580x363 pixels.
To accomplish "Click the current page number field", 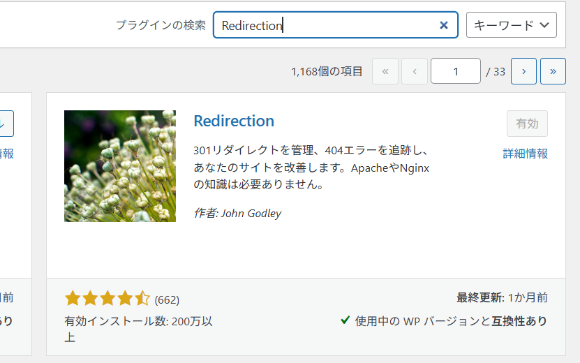I will [x=455, y=71].
